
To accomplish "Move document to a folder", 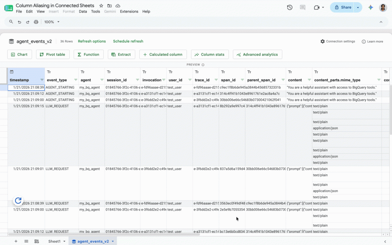I will [x=109, y=5].
